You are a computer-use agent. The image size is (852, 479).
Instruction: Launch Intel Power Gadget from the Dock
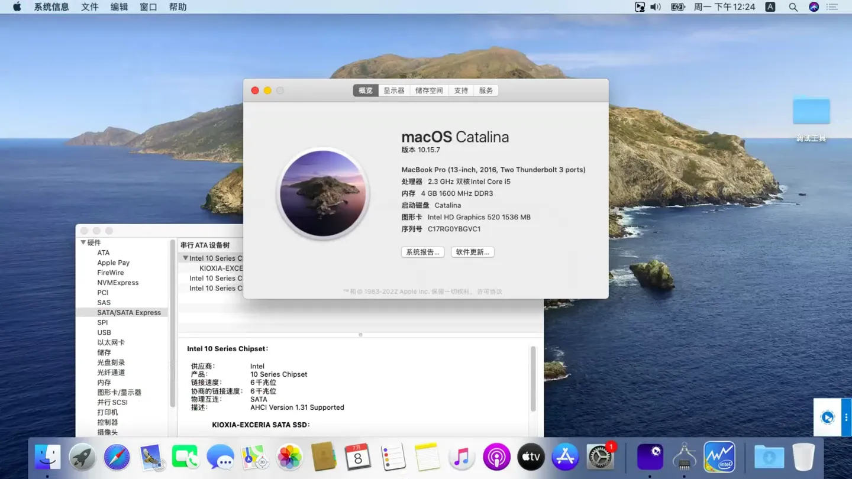point(719,457)
